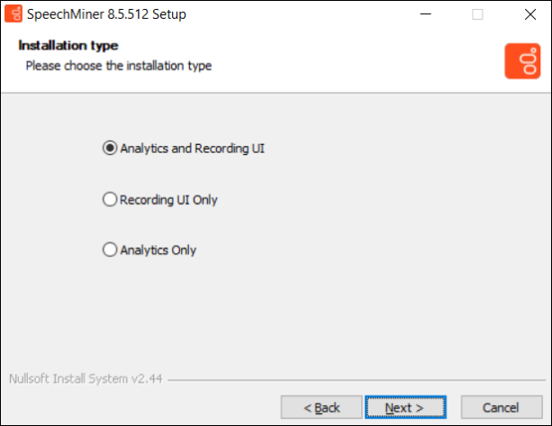
Task: Click the 'Nullsoft Install System v2.44' text
Action: (86, 379)
